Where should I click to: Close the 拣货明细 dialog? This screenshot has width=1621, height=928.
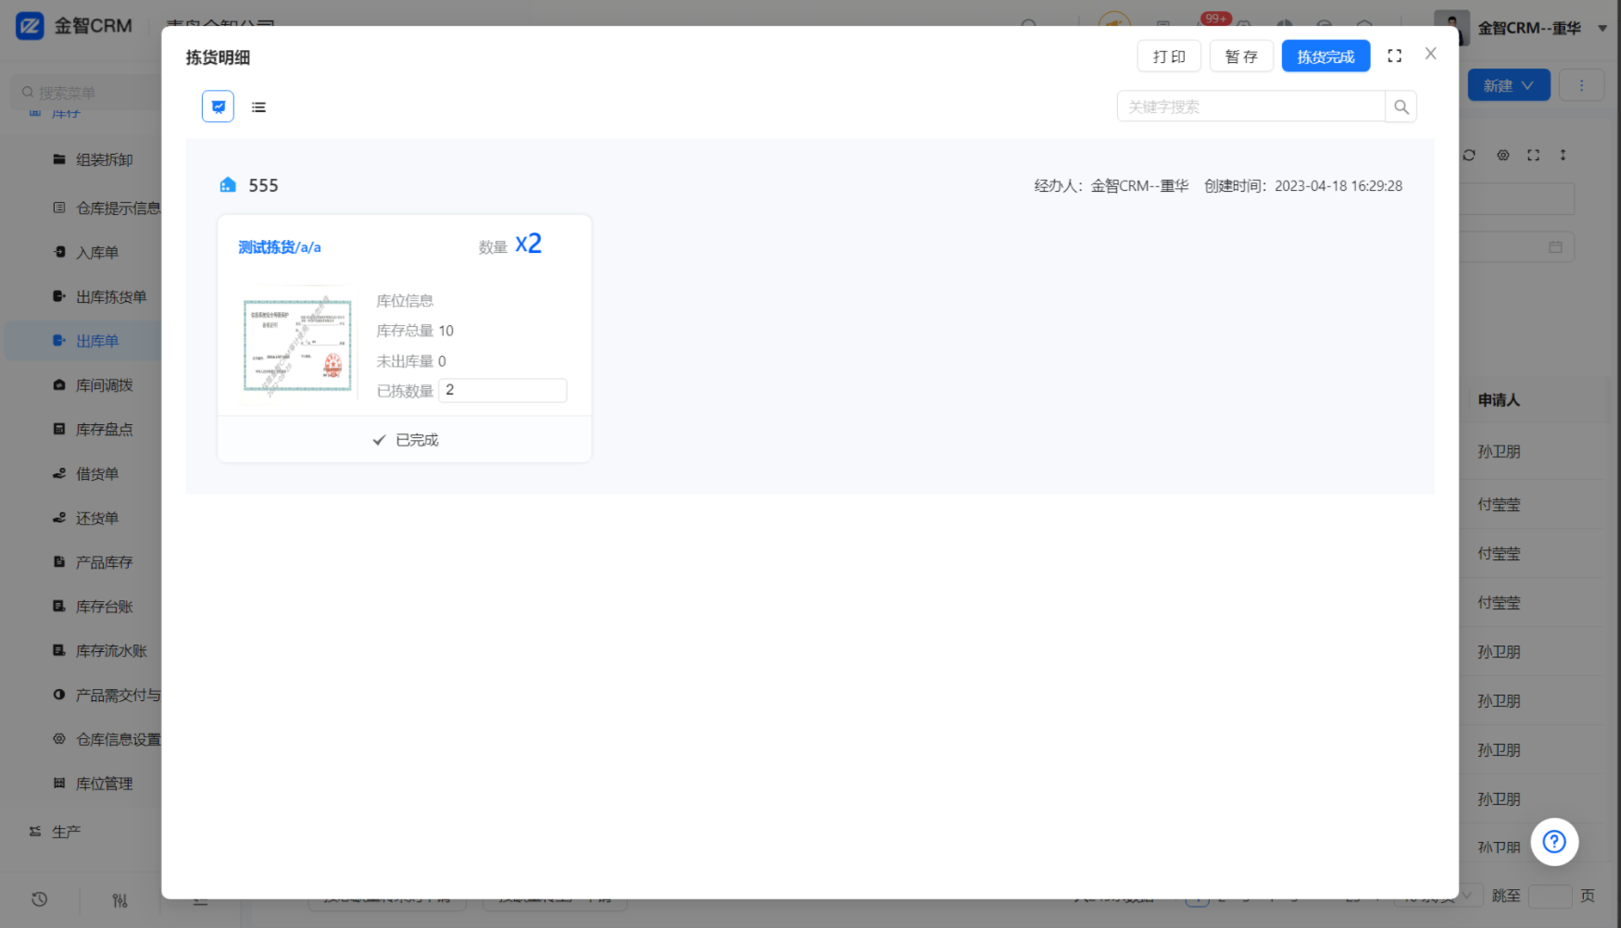1431,54
